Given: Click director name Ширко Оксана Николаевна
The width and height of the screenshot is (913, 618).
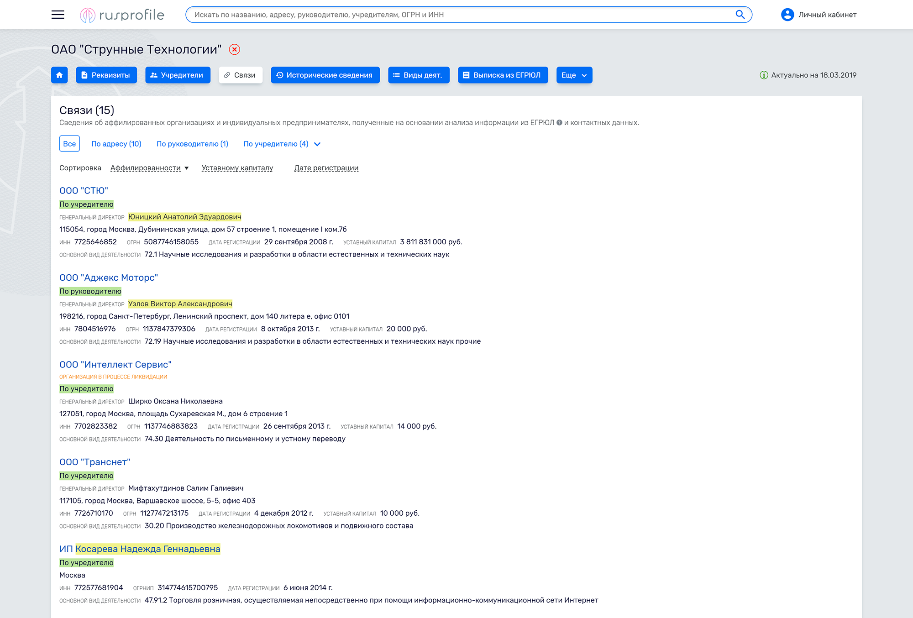Looking at the screenshot, I should tap(175, 401).
